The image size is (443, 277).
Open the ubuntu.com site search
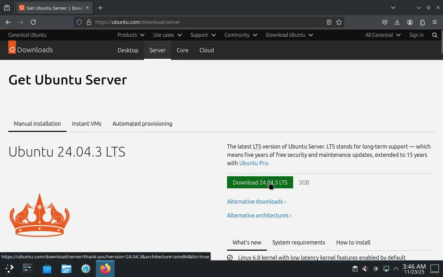[435, 35]
